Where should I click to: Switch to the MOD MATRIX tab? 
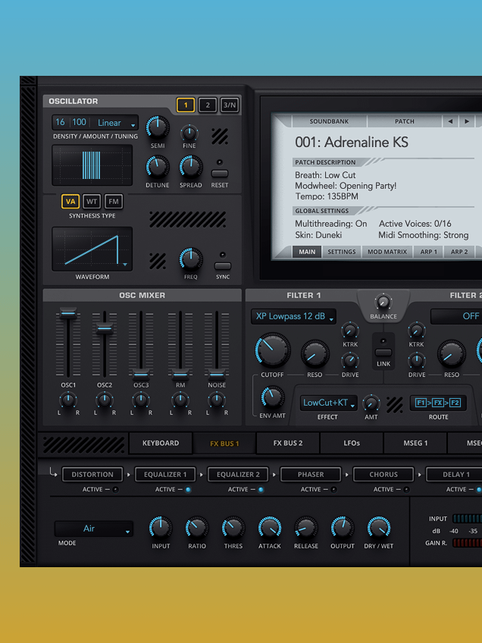point(387,252)
